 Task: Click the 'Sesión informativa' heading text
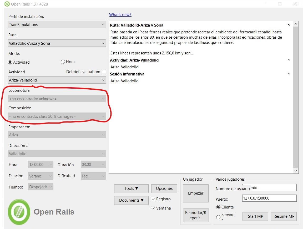tap(127, 74)
